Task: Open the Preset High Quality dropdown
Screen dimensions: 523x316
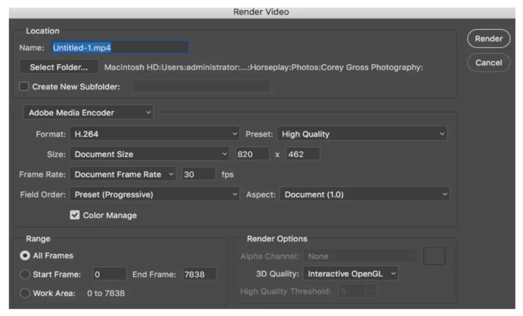Action: [362, 134]
